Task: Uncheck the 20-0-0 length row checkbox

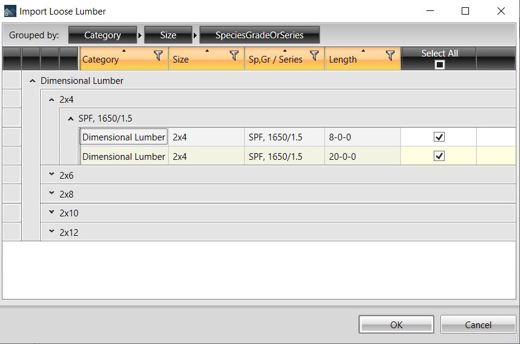Action: [439, 156]
